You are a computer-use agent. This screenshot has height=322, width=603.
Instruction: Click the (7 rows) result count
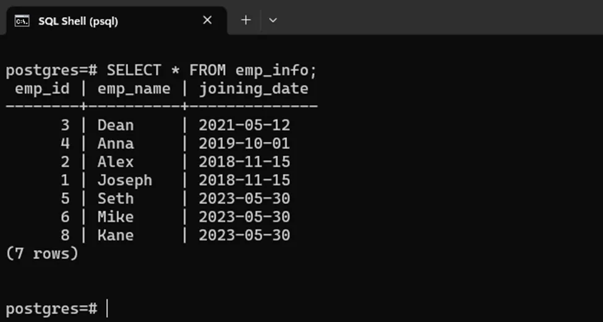tap(42, 253)
